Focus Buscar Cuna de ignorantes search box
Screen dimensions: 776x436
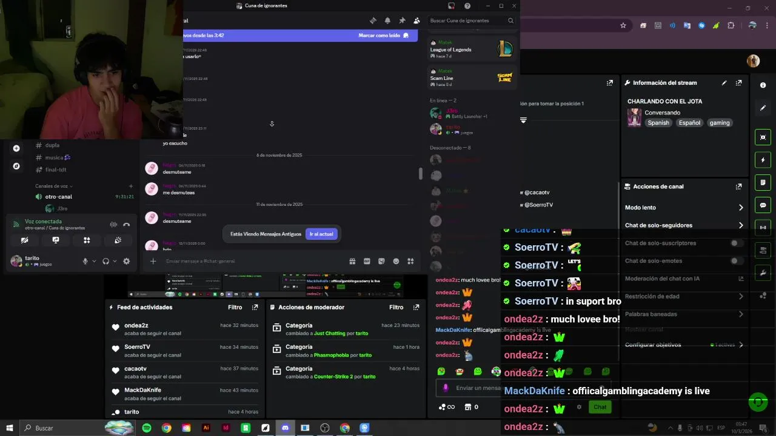[x=472, y=21]
